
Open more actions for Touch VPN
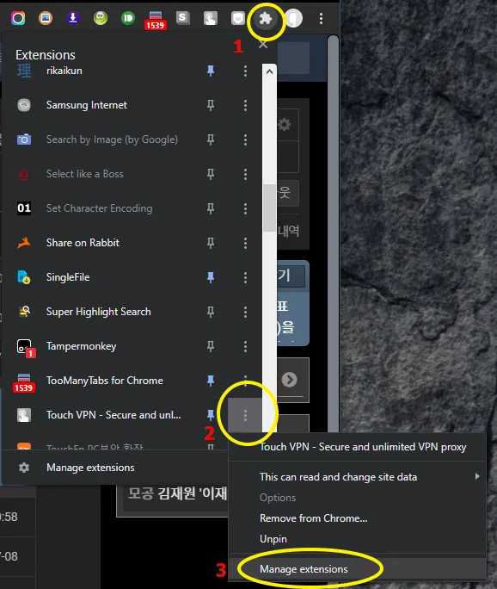point(245,415)
